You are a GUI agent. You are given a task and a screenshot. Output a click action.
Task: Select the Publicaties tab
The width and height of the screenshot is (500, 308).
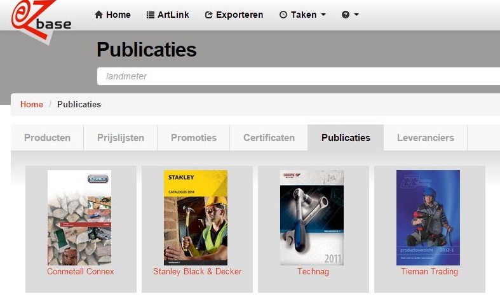tap(346, 138)
